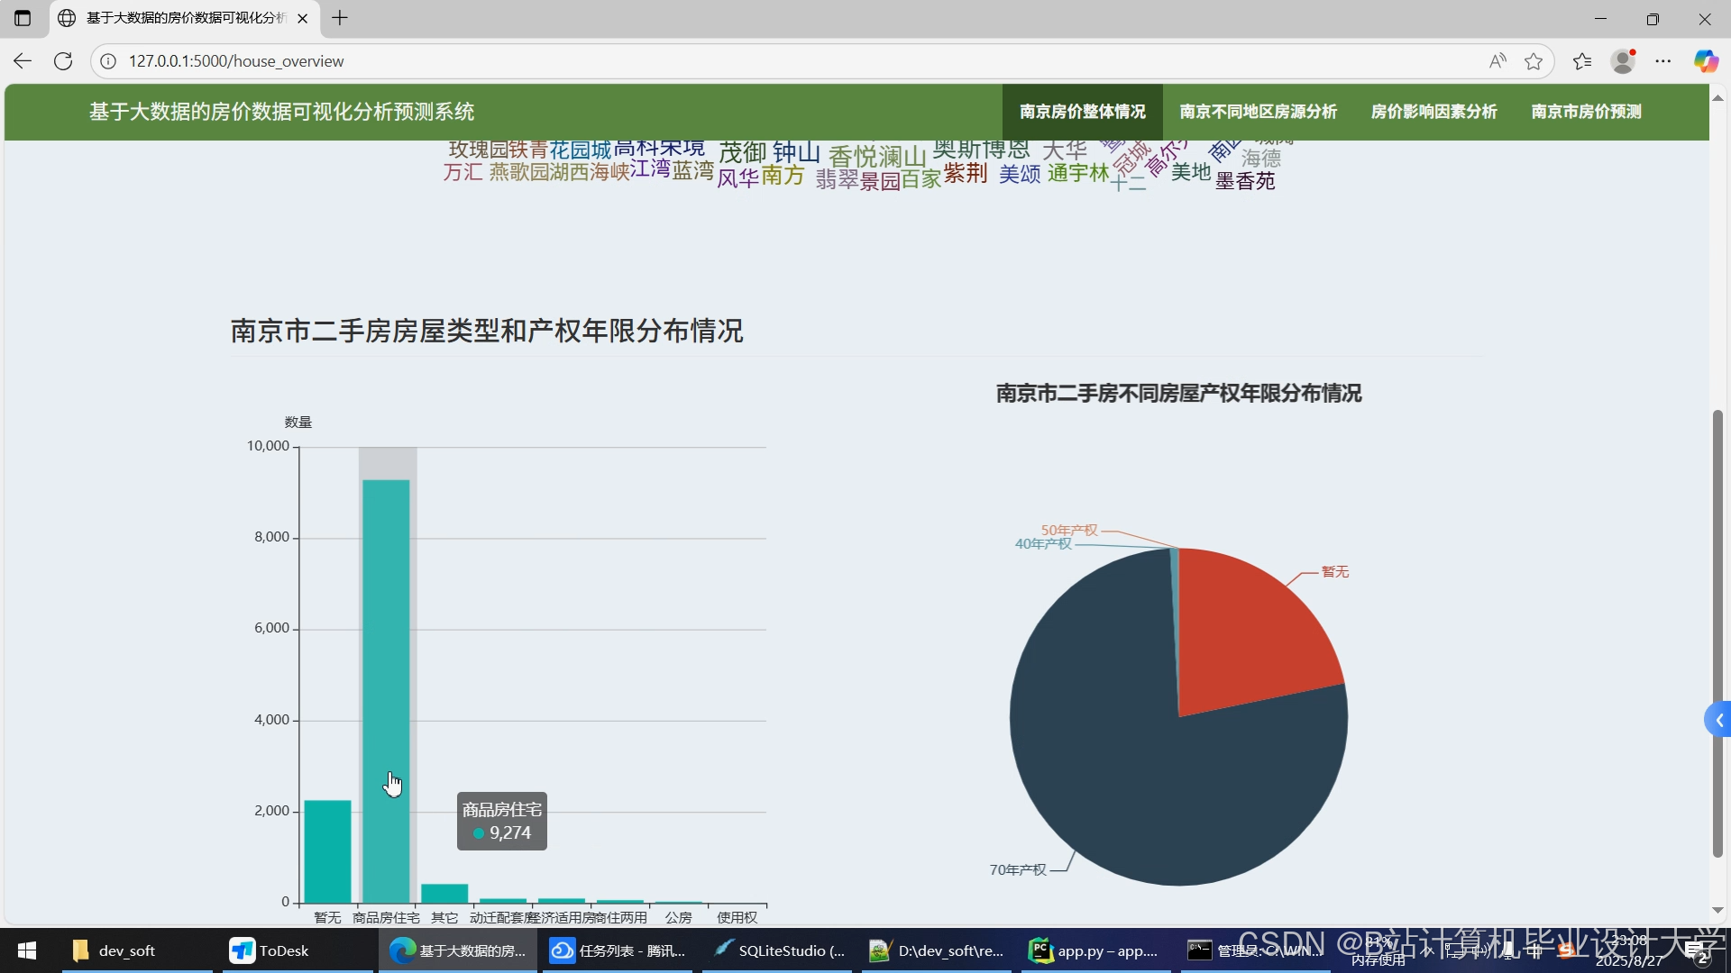Click the site title 基于大数据的房价数据可视化分析预测系统
Image resolution: width=1731 pixels, height=973 pixels.
pos(281,112)
